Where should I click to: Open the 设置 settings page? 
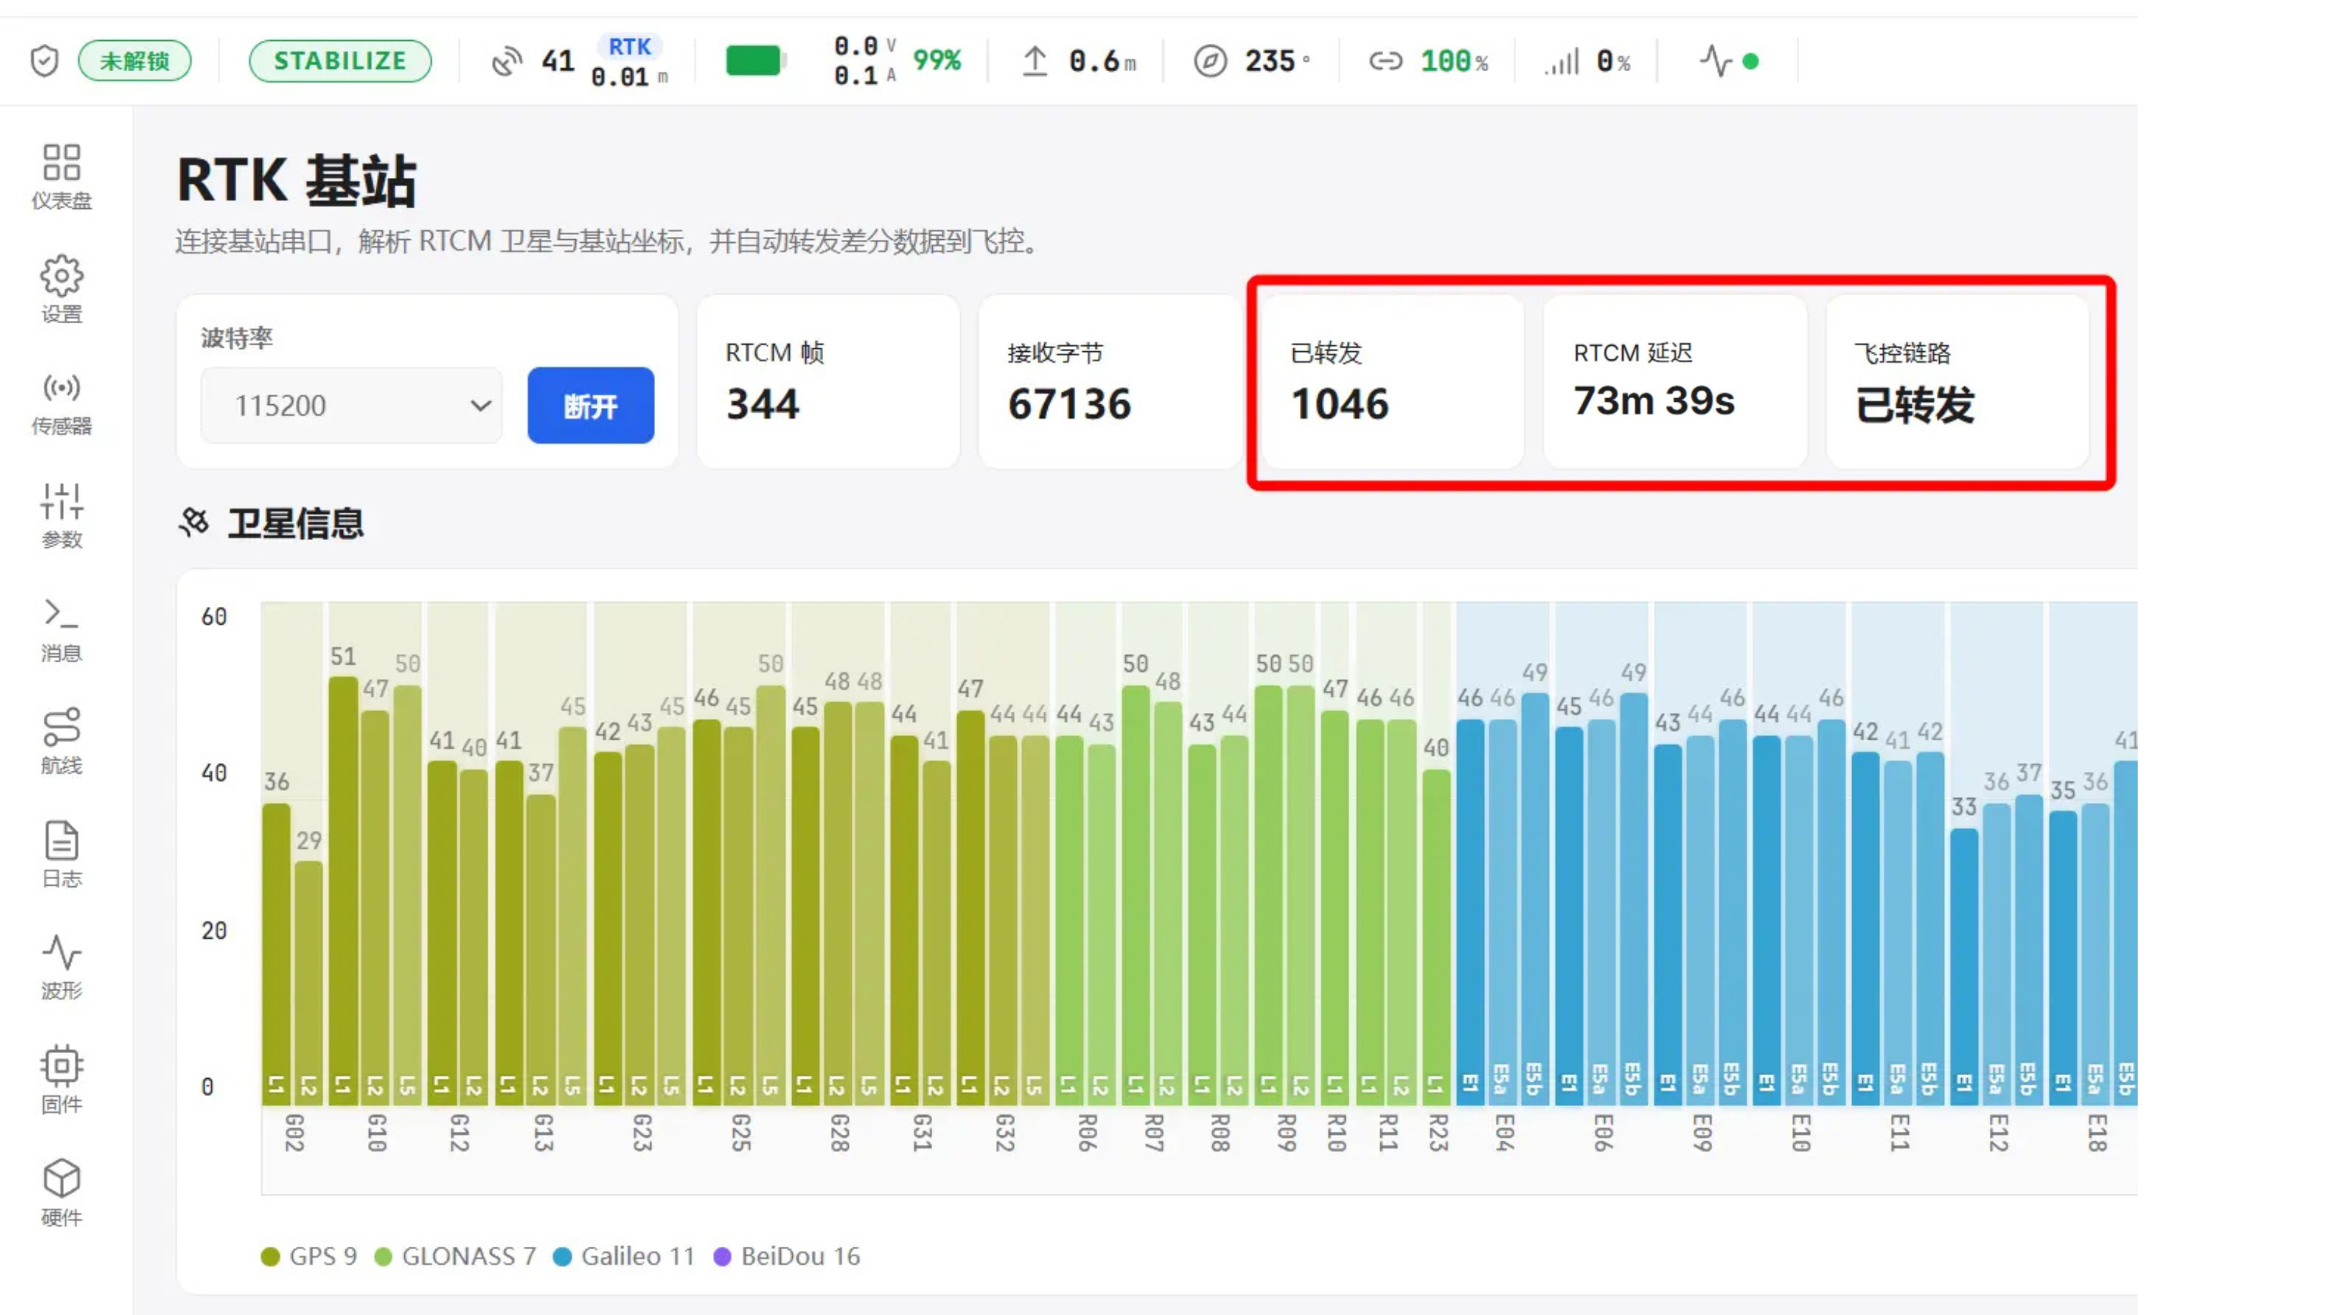[61, 289]
